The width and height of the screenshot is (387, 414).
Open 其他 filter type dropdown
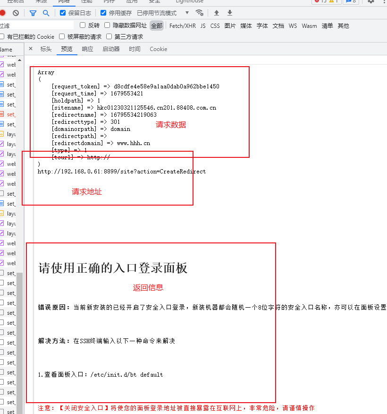click(x=343, y=26)
